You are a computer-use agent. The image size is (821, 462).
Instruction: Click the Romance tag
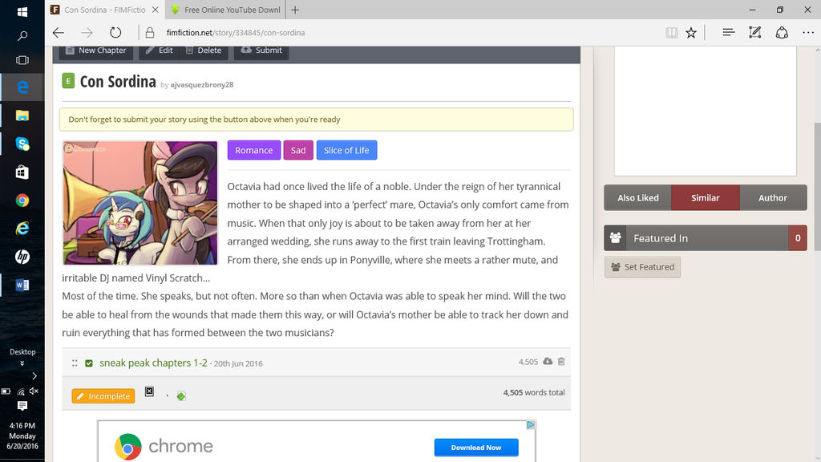[x=254, y=150]
